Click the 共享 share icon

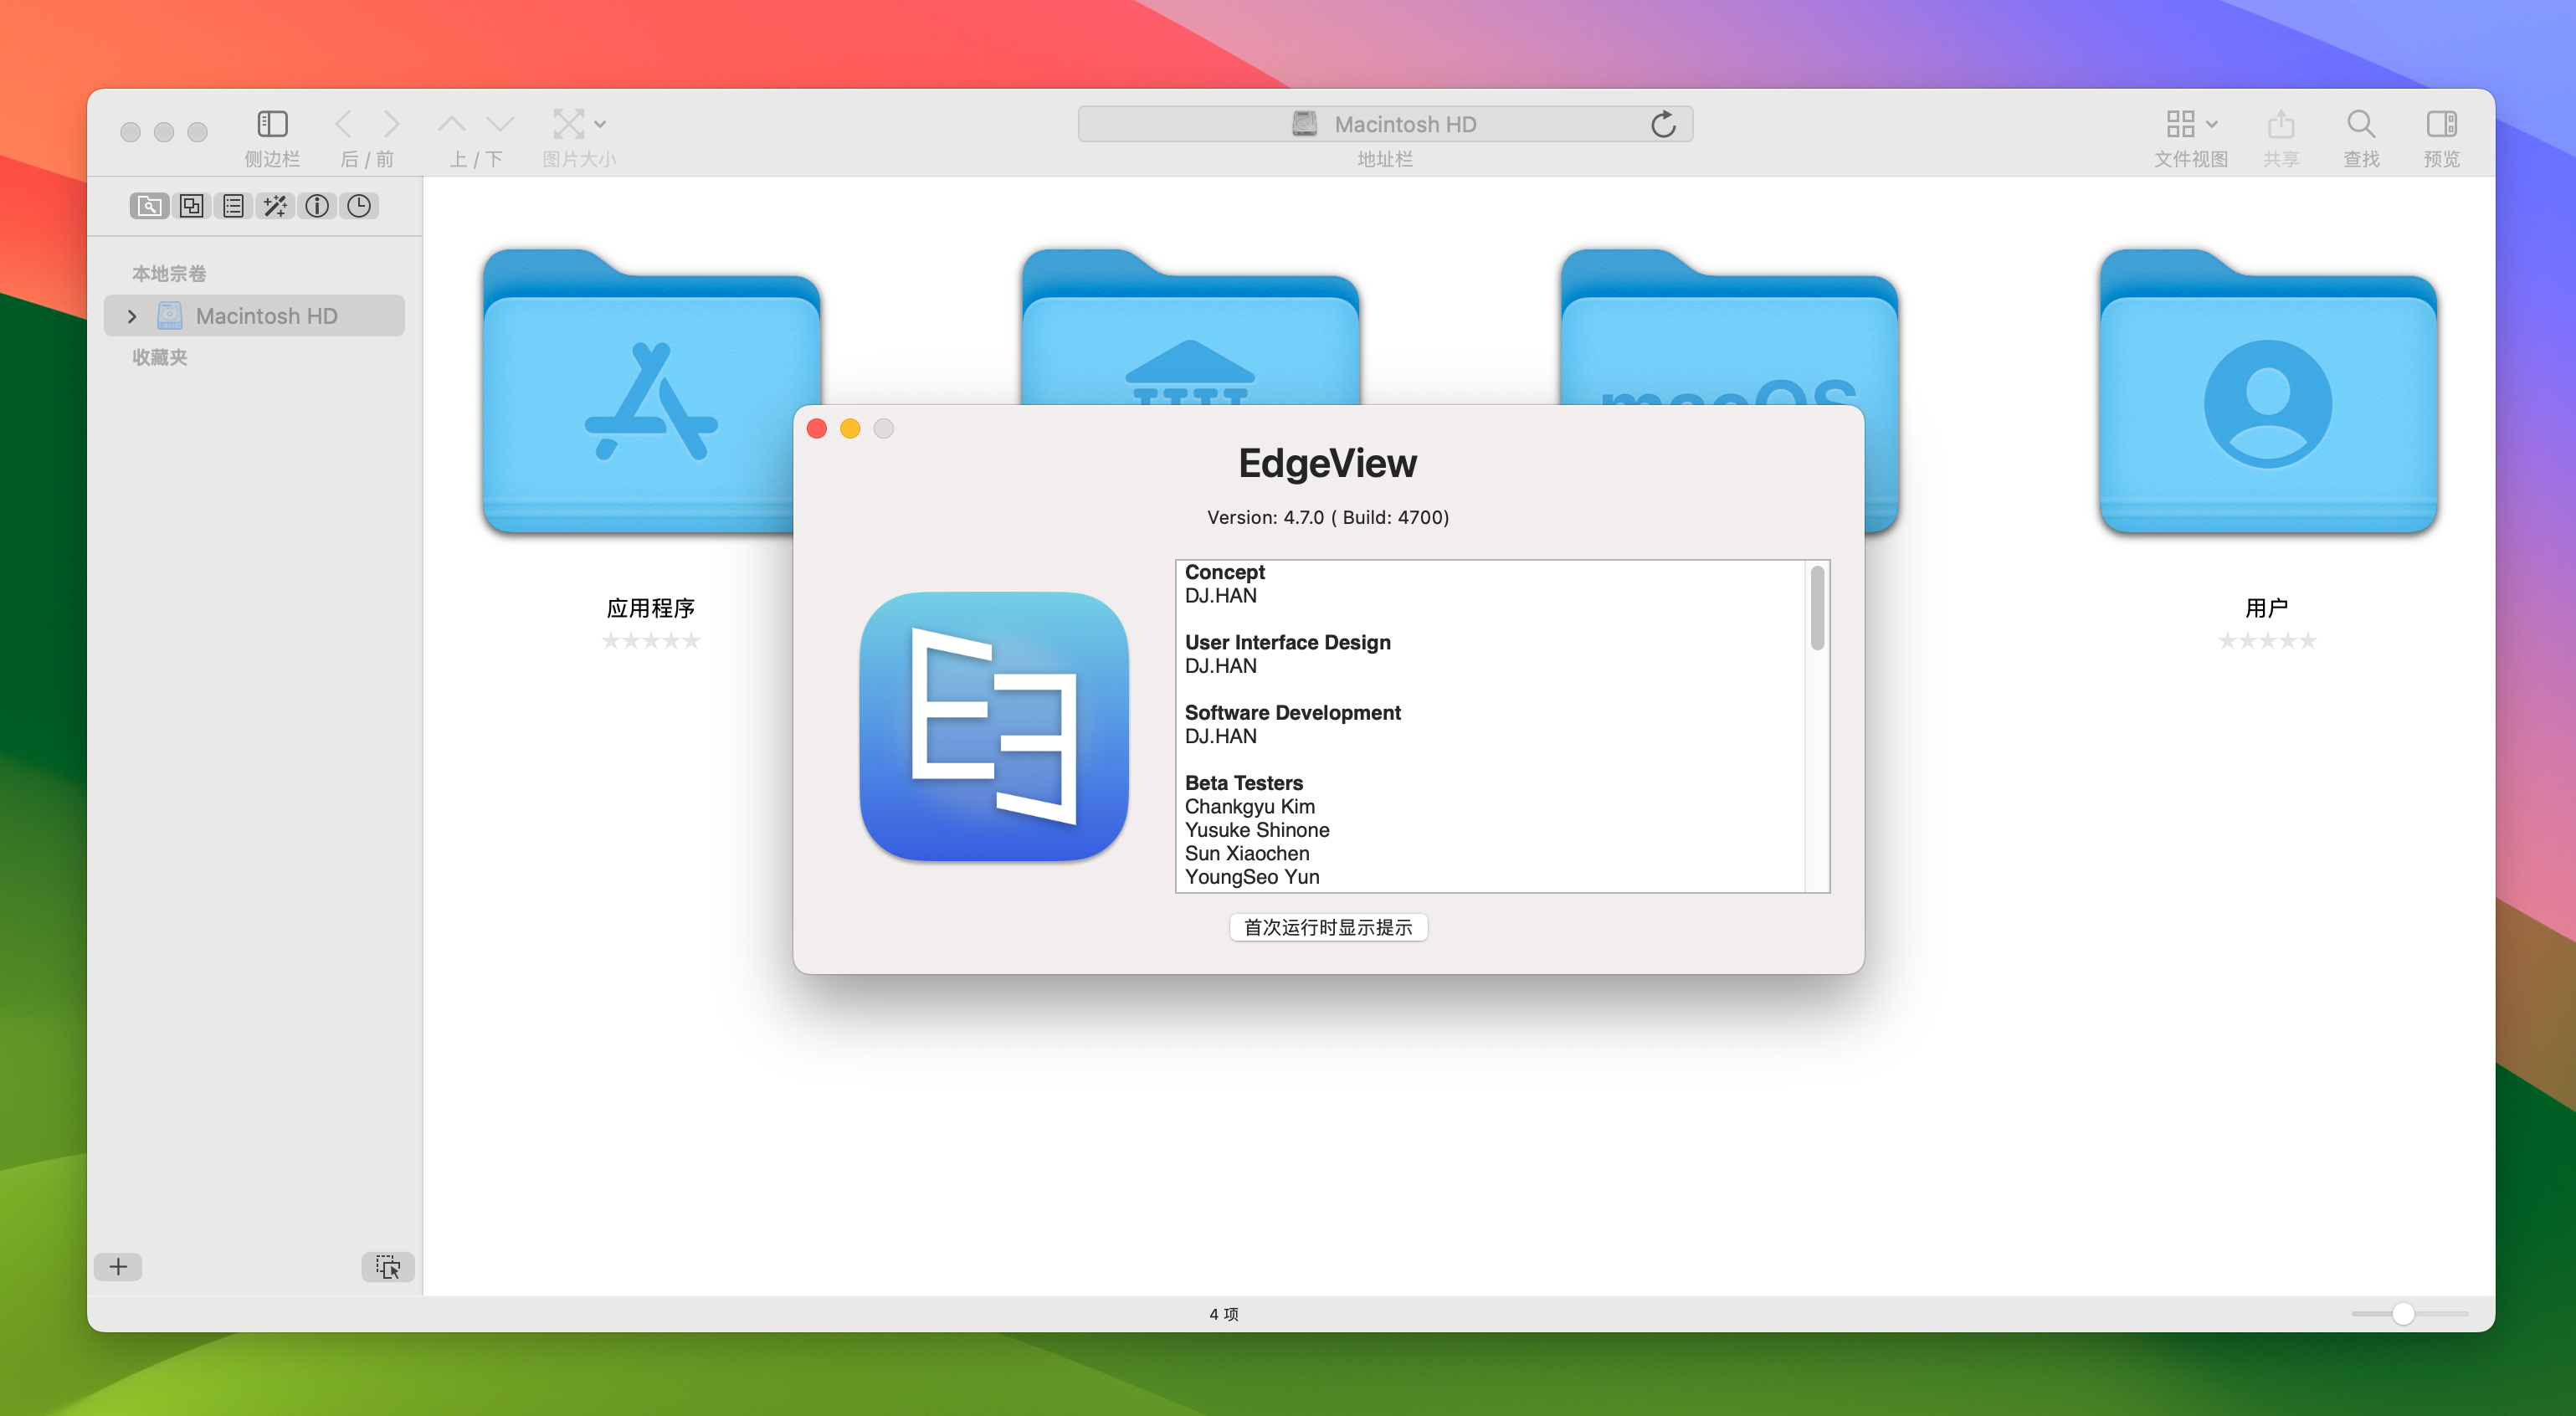pos(2281,124)
